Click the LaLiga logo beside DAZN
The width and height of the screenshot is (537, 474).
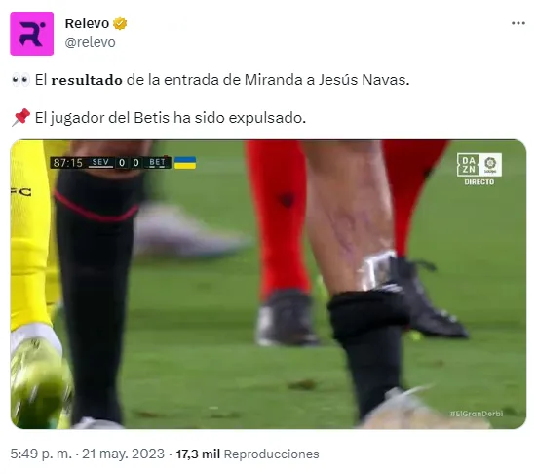click(490, 165)
